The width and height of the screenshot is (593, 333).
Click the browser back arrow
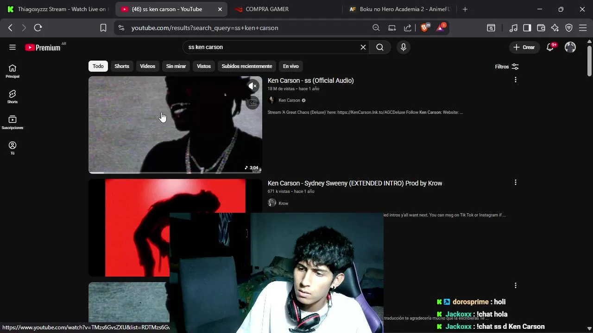10,28
